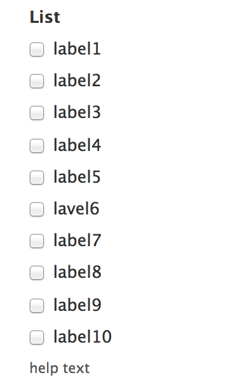
Task: Click the misspelled lavel6 text label
Action: [x=76, y=208]
